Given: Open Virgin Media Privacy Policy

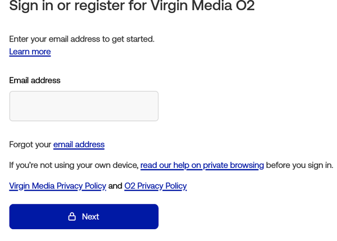Looking at the screenshot, I should tap(58, 186).
